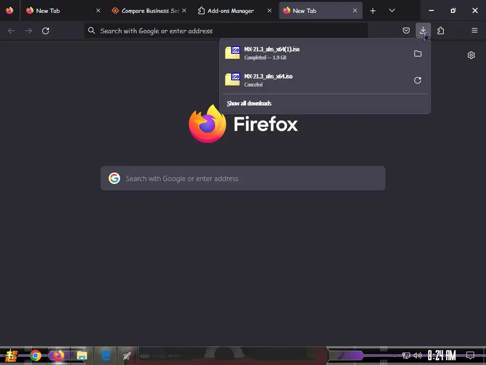The height and width of the screenshot is (365, 486).
Task: Personalize new tab gear icon
Action: pyautogui.click(x=471, y=55)
